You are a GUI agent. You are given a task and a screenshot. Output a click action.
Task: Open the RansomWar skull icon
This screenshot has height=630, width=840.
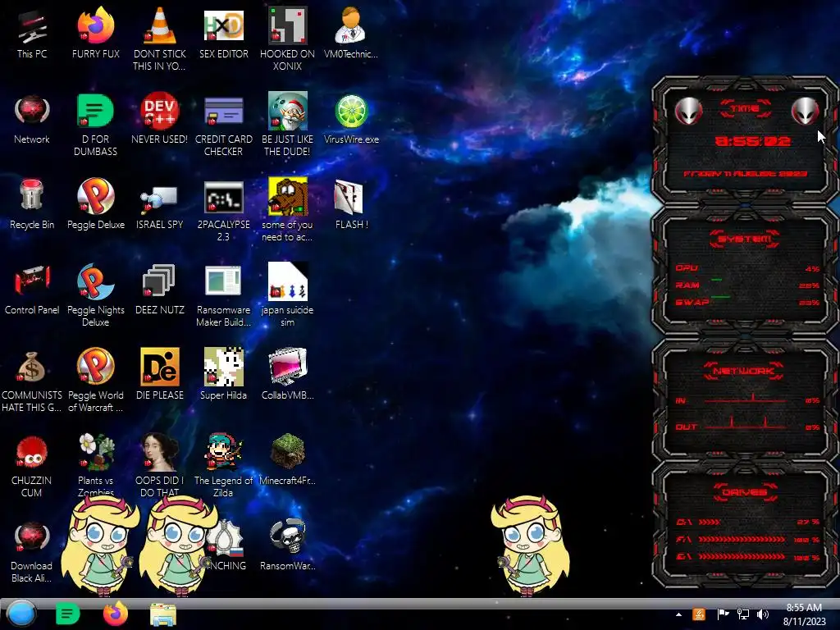coord(287,543)
